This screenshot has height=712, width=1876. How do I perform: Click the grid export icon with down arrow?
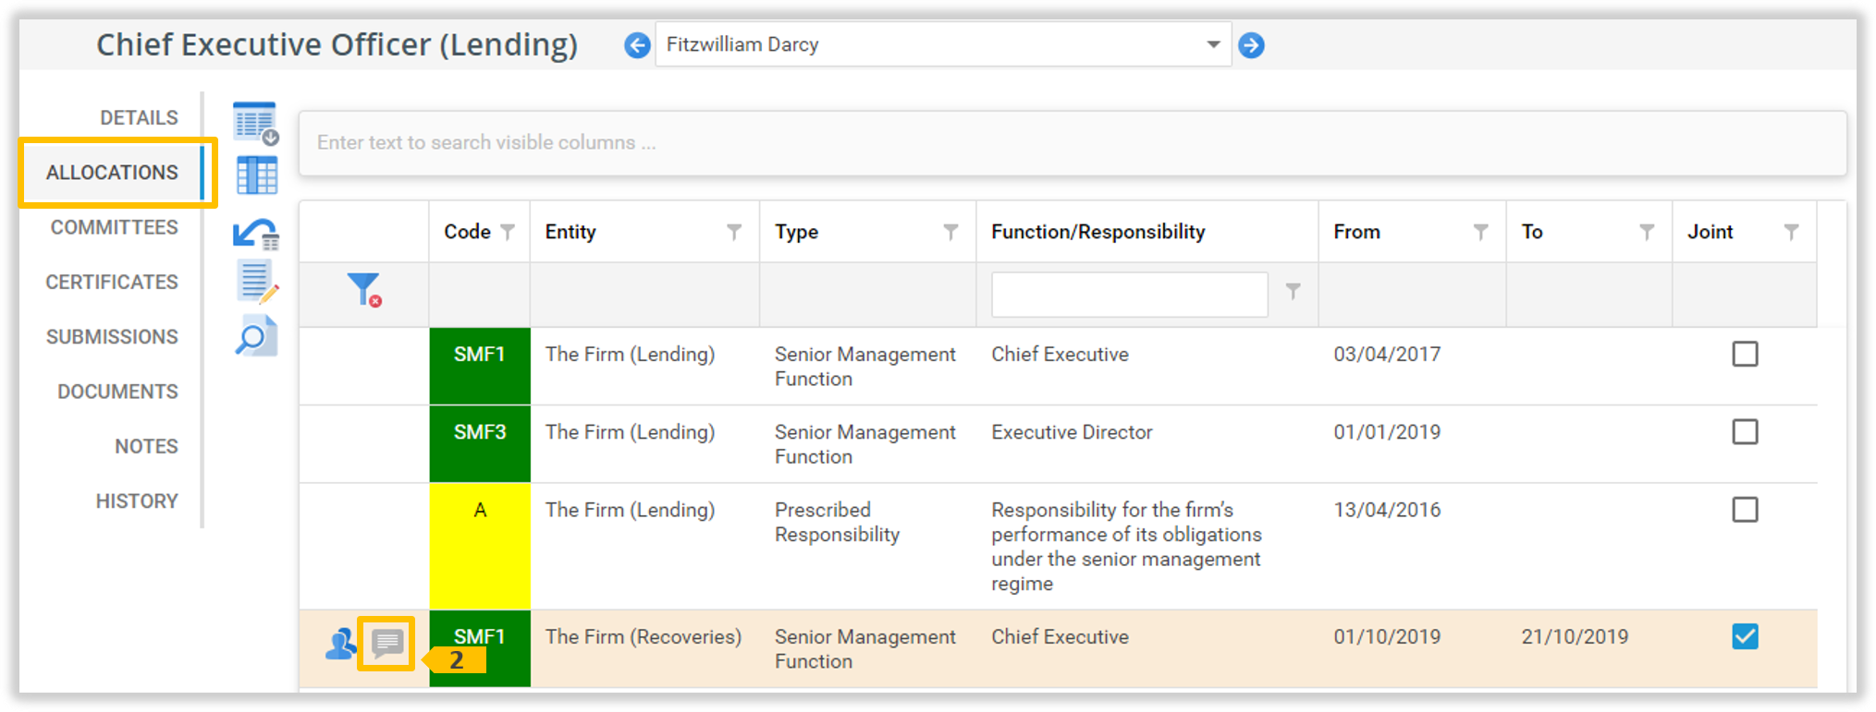(255, 123)
